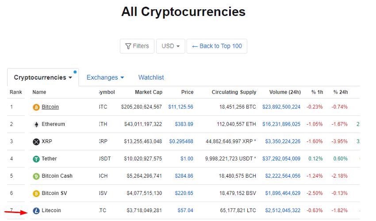Sort by Price column header
The image size is (376, 221).
click(x=187, y=92)
